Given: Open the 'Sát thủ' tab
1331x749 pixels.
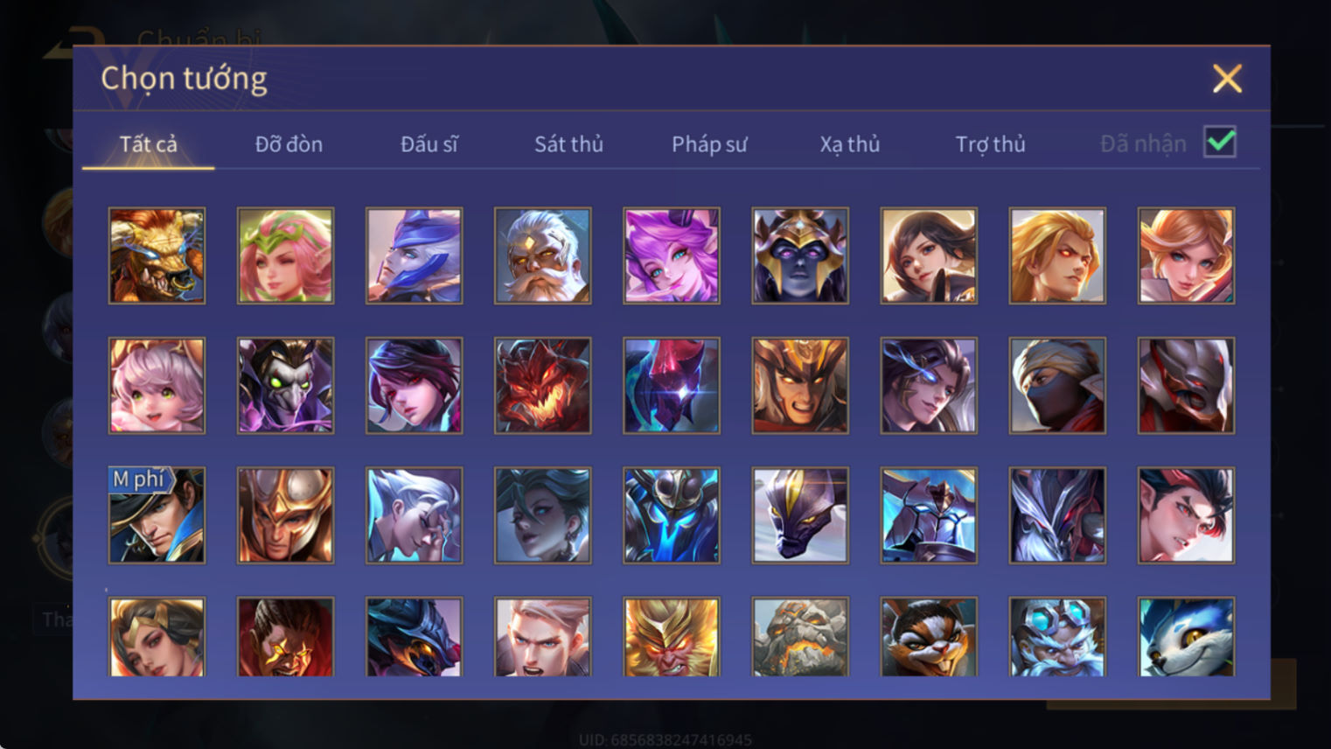Looking at the screenshot, I should click(568, 144).
